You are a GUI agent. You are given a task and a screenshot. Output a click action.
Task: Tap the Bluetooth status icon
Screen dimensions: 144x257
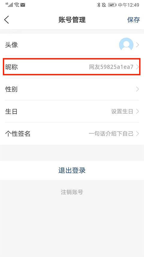click(99, 5)
